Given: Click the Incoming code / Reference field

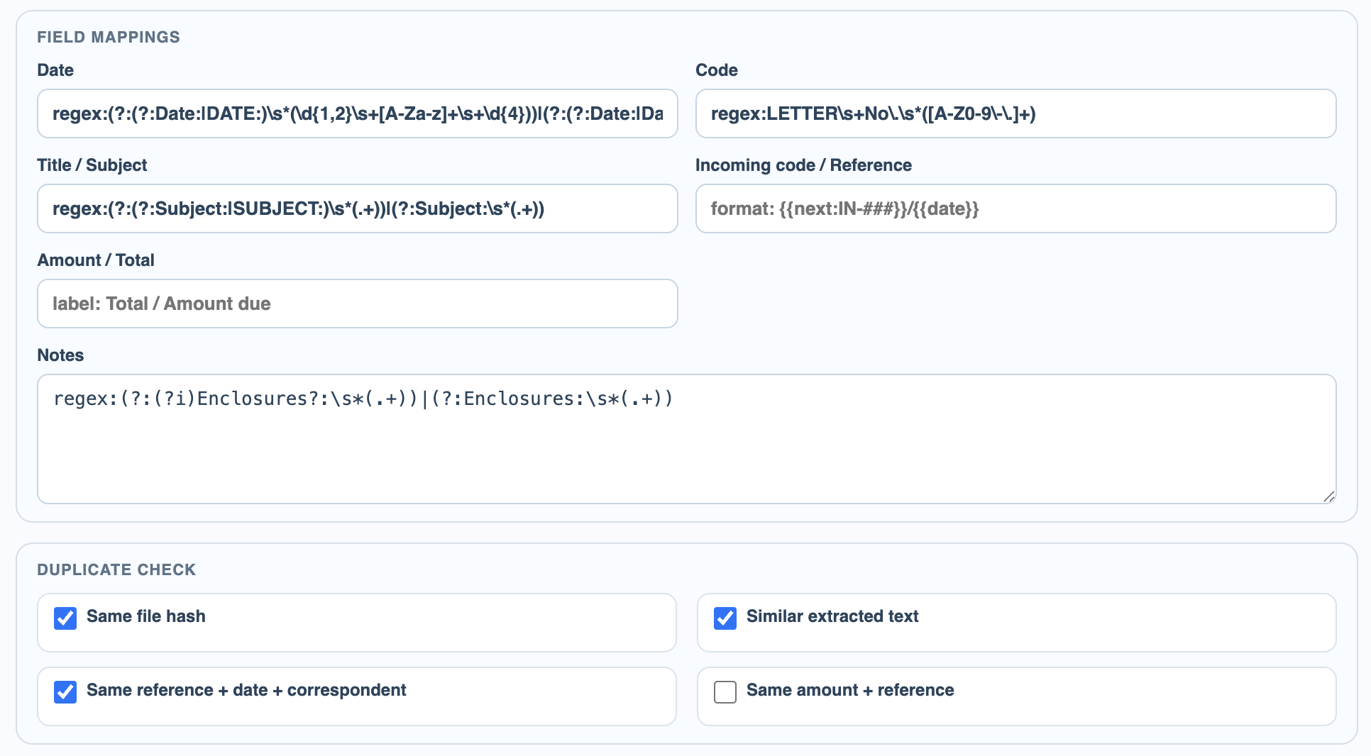Looking at the screenshot, I should 1016,209.
